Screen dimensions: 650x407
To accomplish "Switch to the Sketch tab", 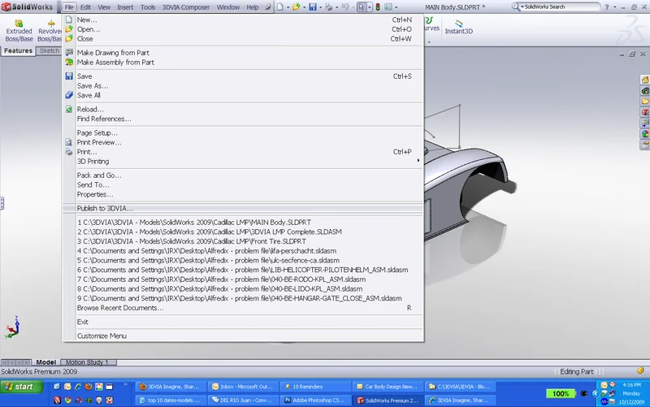I will pyautogui.click(x=50, y=50).
